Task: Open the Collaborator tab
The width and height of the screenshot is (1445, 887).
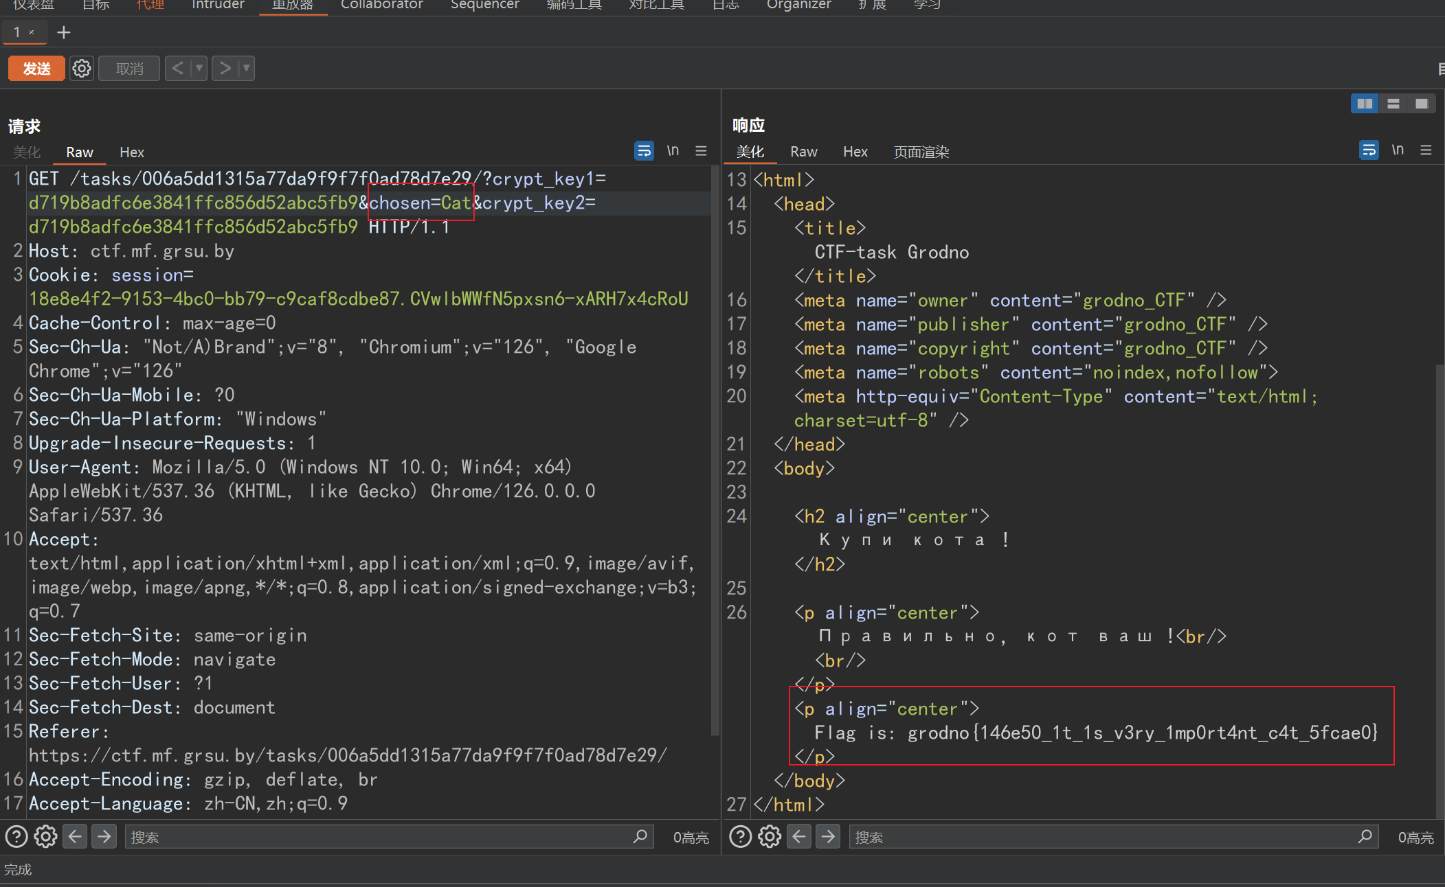Action: [x=382, y=5]
